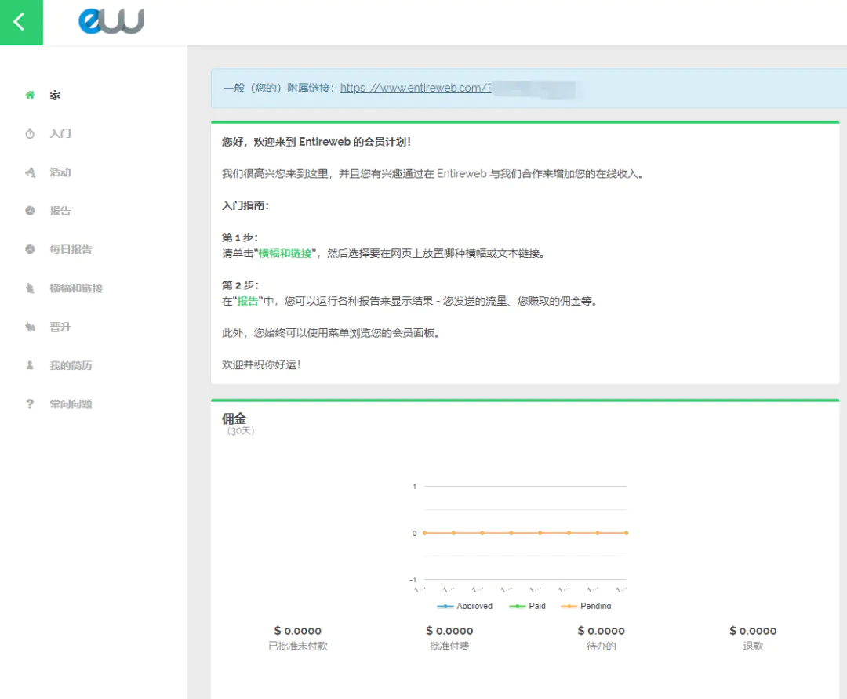This screenshot has width=847, height=699.
Task: Open the 每日报告 menu item
Action: [x=71, y=249]
